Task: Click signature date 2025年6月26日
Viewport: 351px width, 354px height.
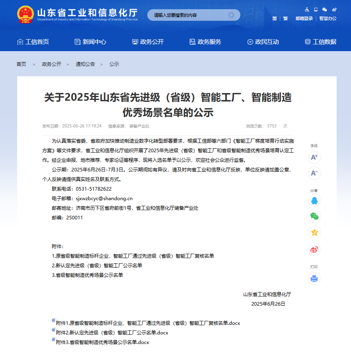Action: [x=268, y=304]
